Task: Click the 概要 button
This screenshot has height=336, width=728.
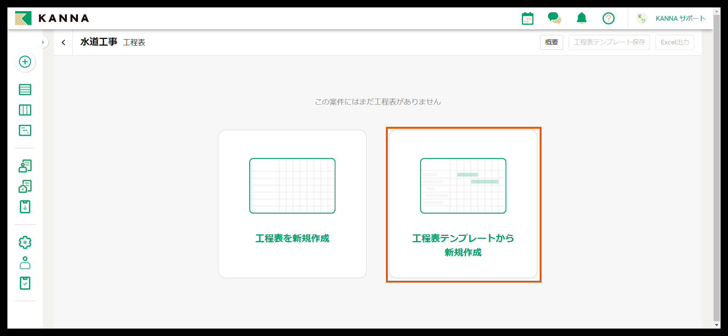Action: point(551,42)
